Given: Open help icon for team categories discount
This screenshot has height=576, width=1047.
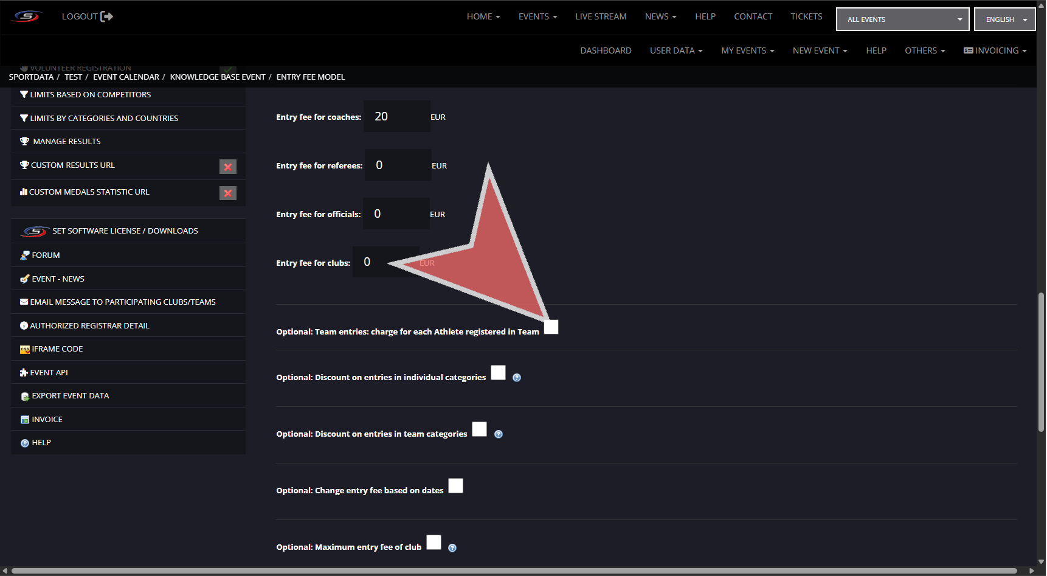Looking at the screenshot, I should pyautogui.click(x=499, y=434).
